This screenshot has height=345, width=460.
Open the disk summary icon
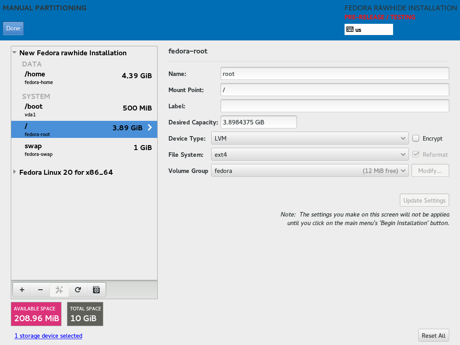96,290
